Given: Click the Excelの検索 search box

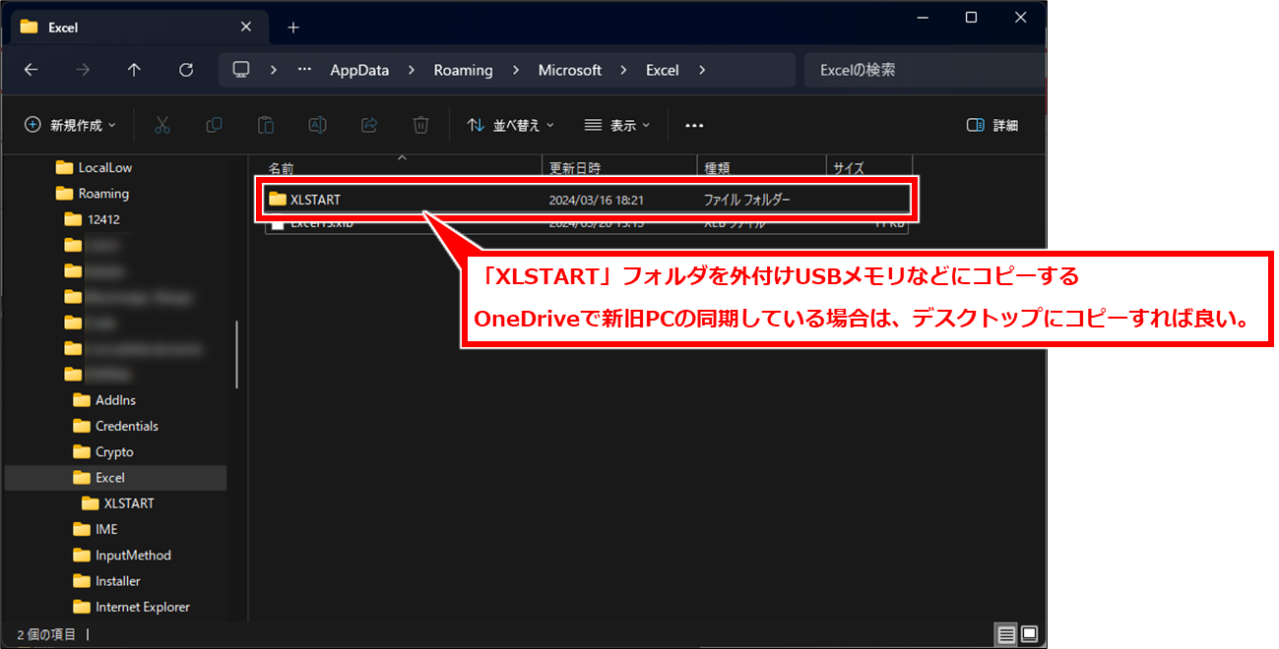Looking at the screenshot, I should 926,70.
